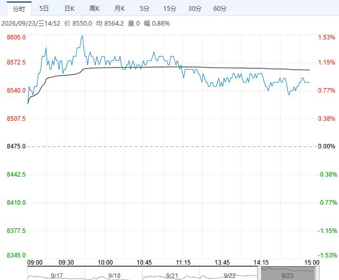339x280 pixels.
Task: Open the 日K chart tab
Action: click(69, 9)
